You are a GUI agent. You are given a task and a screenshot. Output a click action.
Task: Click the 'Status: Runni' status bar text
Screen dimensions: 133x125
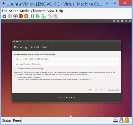12,120
